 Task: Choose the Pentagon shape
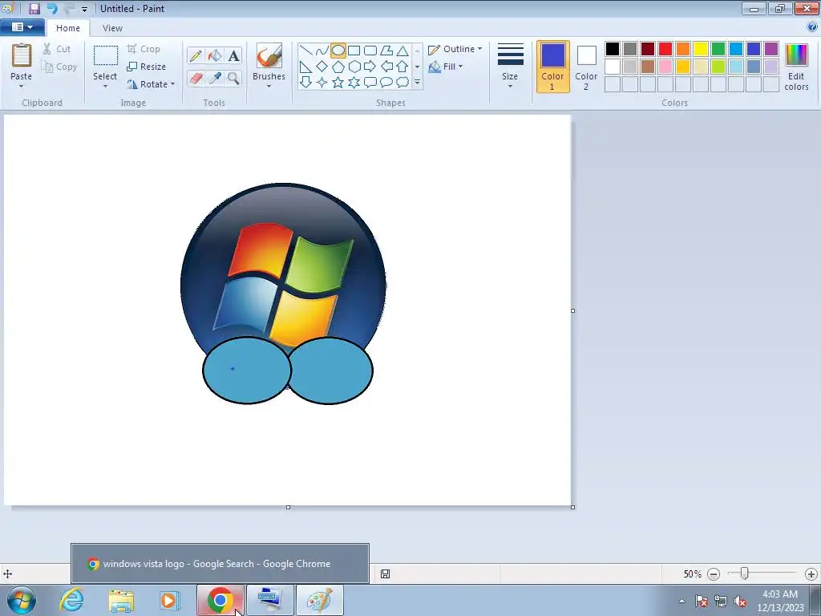(x=338, y=67)
